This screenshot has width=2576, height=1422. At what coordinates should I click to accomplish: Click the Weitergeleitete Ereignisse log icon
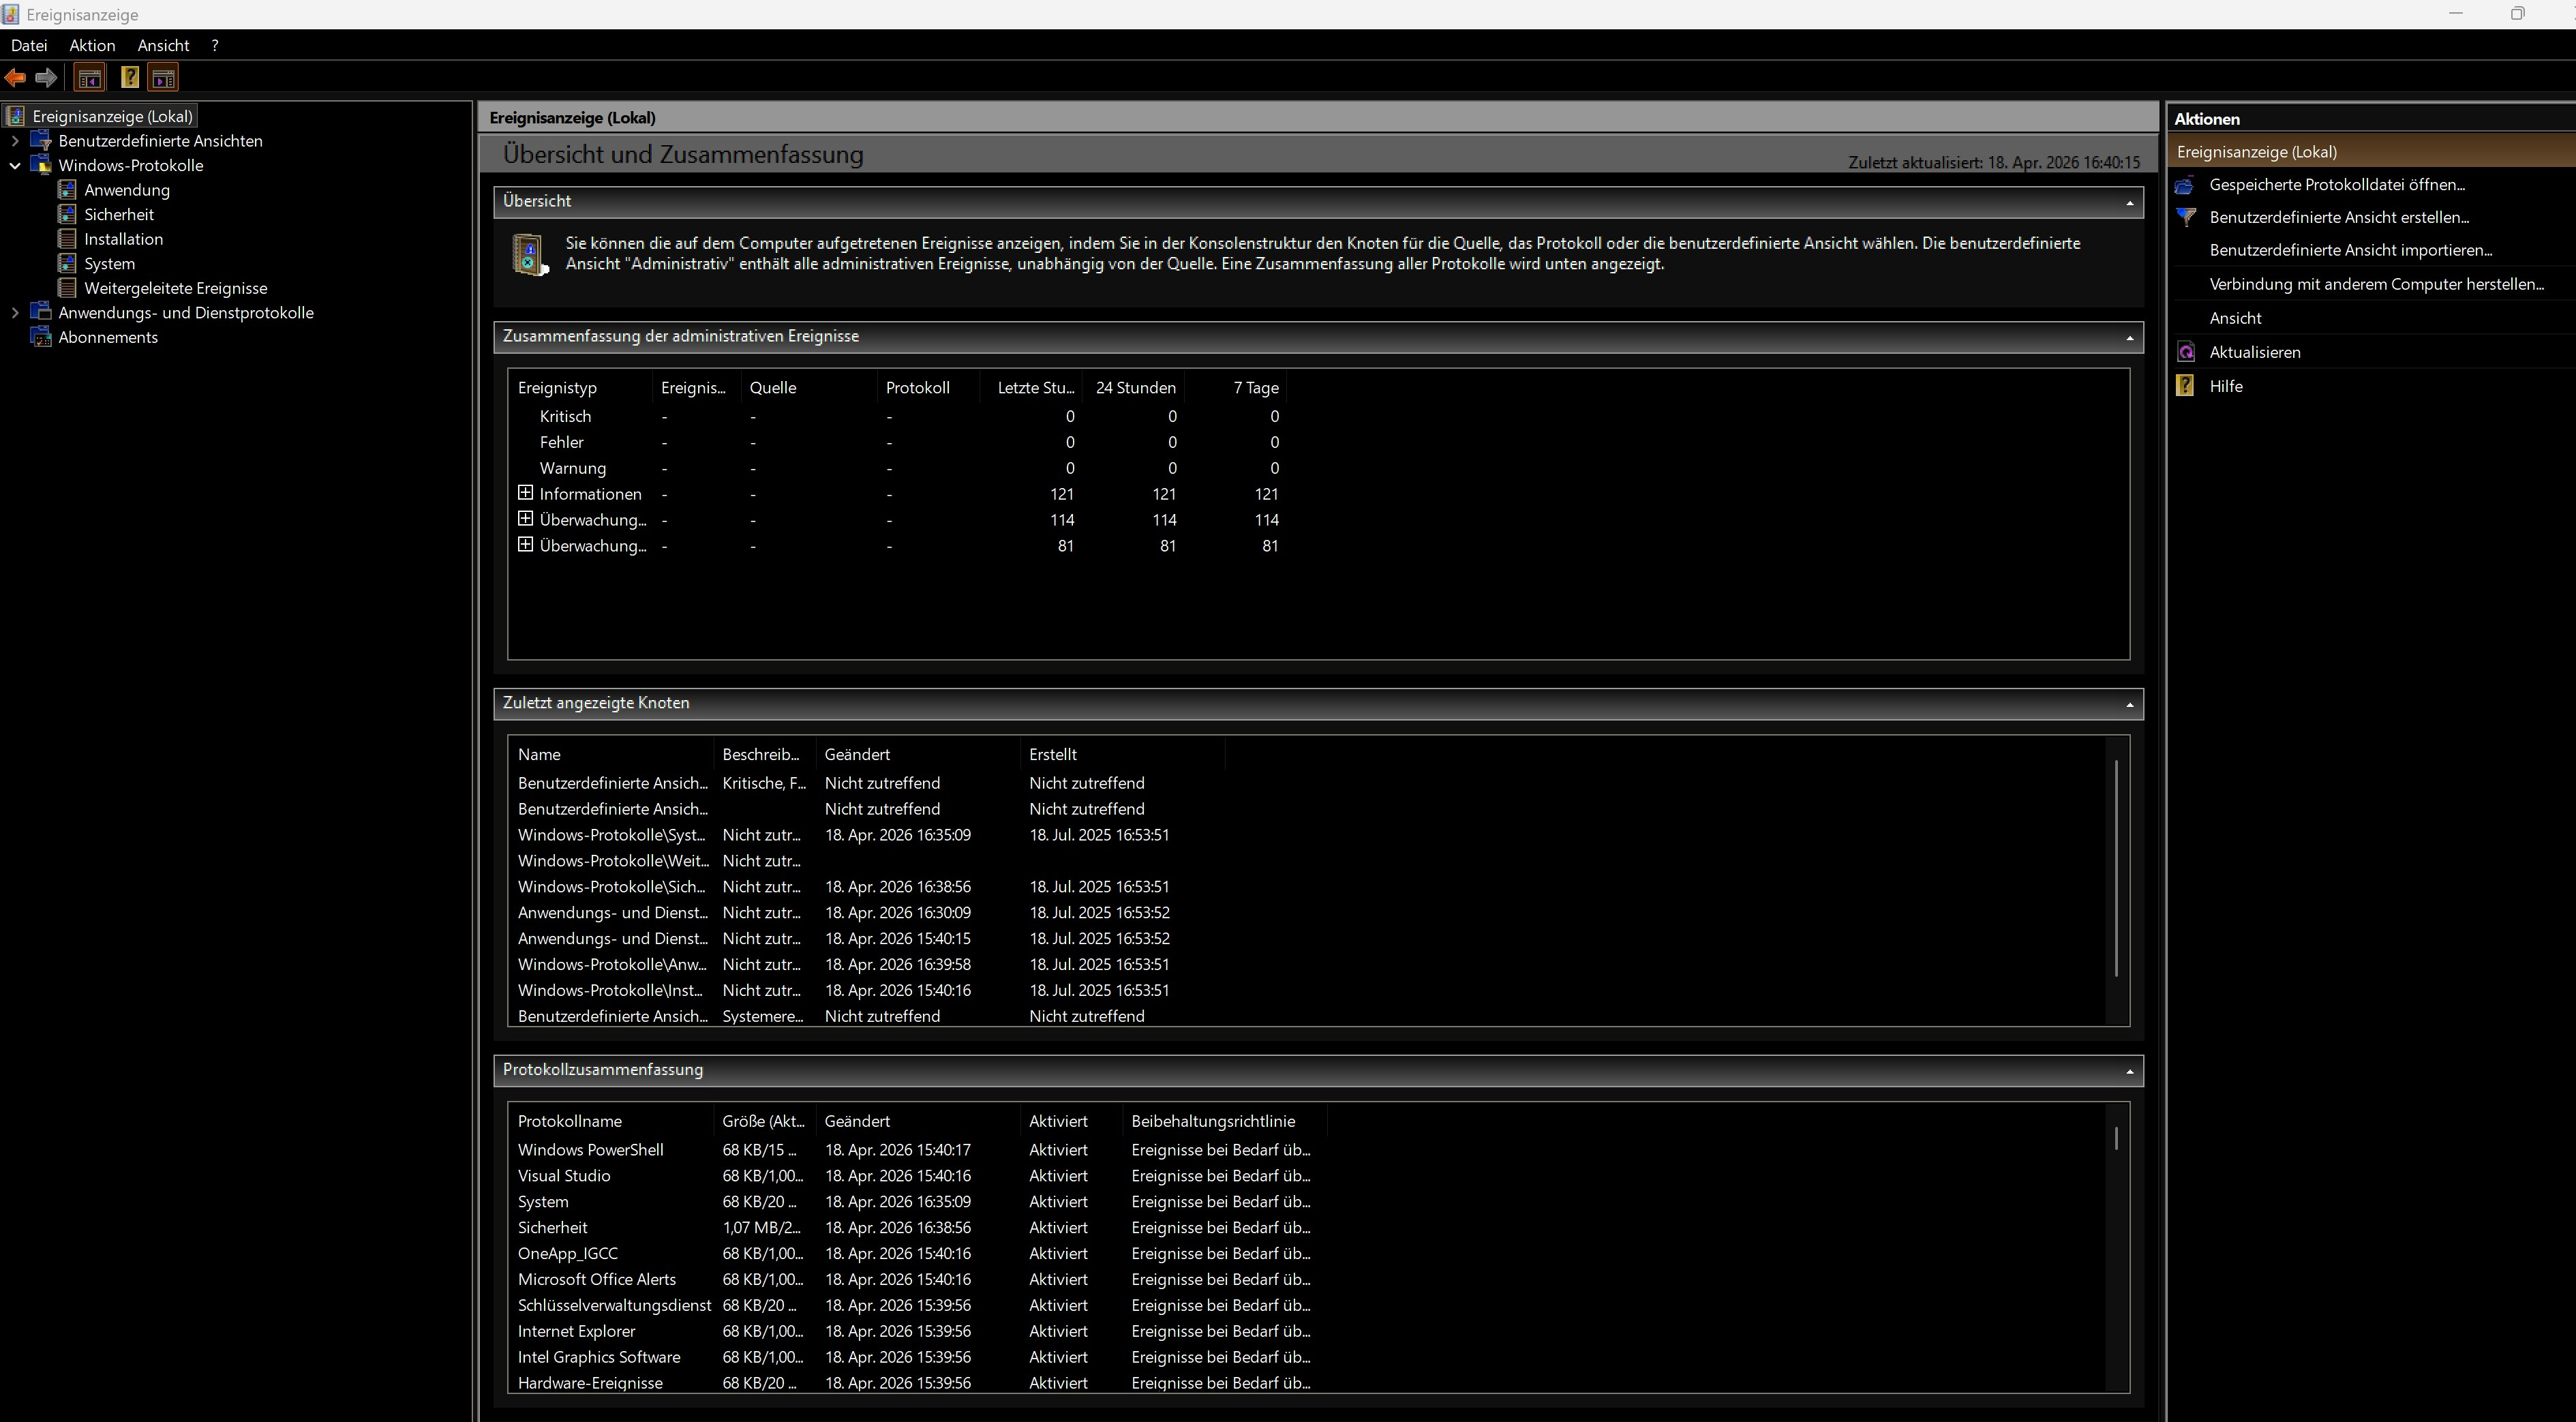(x=67, y=288)
